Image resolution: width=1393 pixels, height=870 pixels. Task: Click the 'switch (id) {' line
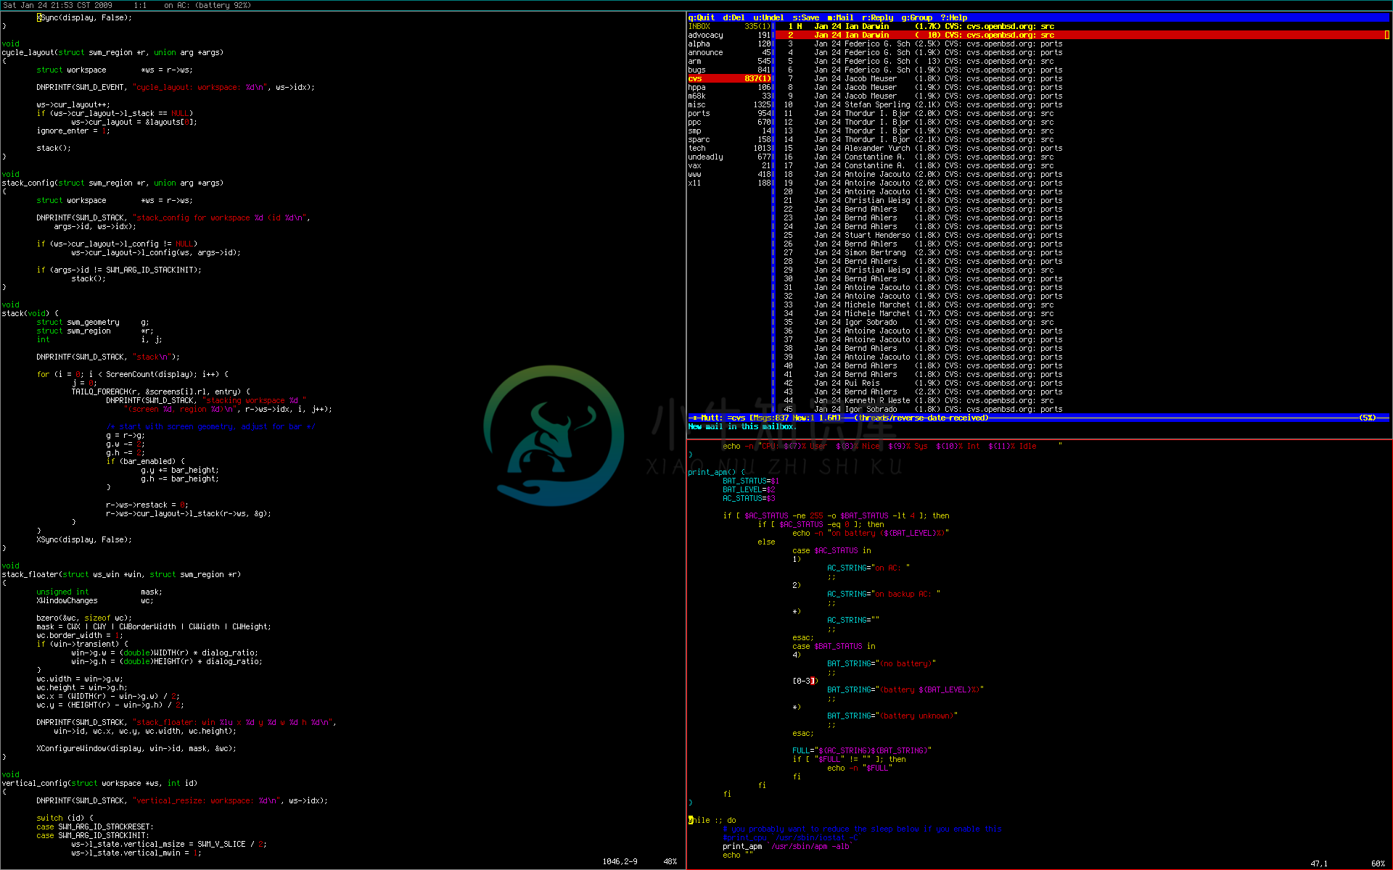[65, 818]
